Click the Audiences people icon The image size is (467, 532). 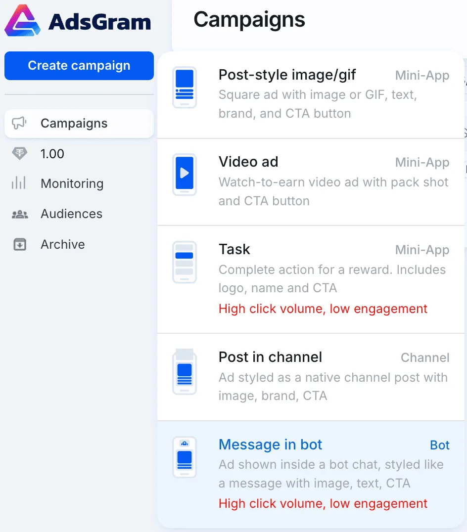click(x=20, y=214)
